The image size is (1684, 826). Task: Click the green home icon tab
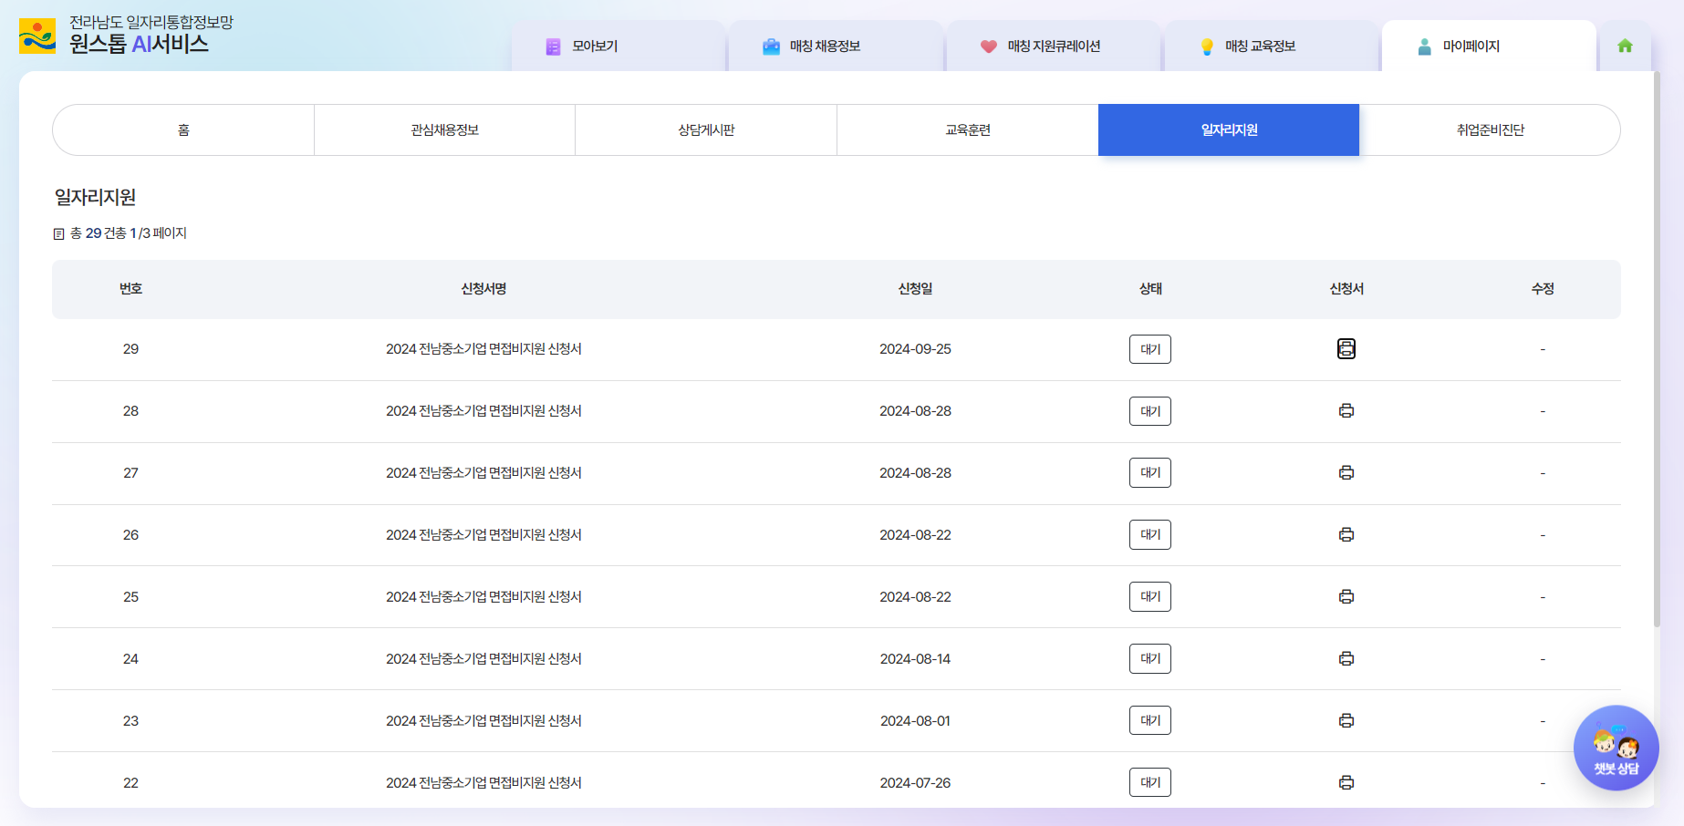point(1625,46)
